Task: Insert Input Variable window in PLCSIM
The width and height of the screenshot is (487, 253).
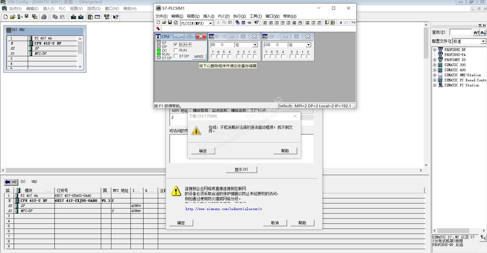Action: (x=265, y=23)
